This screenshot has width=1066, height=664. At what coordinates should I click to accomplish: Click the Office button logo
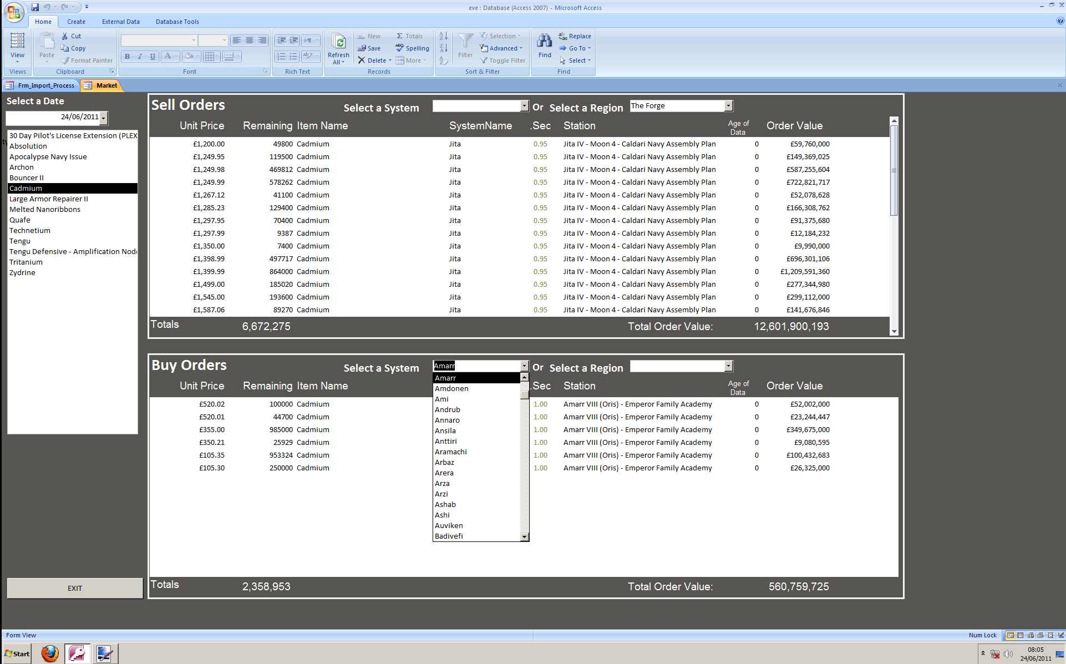(x=14, y=12)
